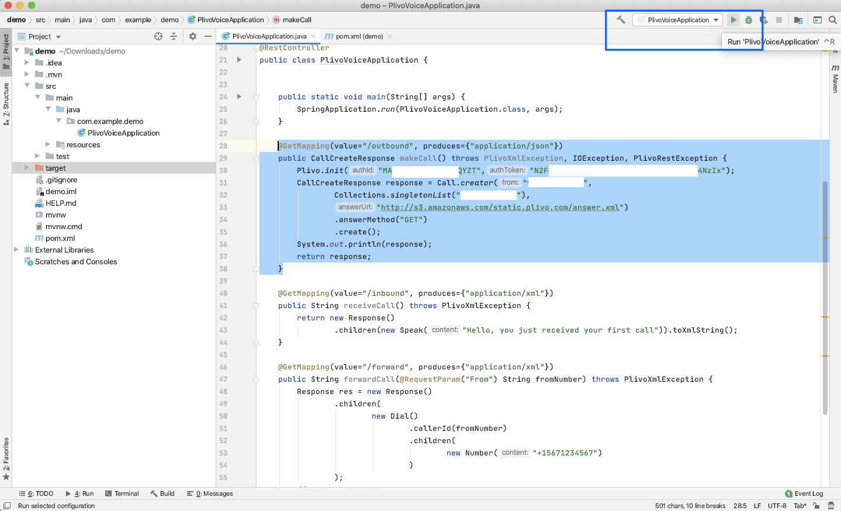Open Project panel settings gear

pyautogui.click(x=193, y=36)
